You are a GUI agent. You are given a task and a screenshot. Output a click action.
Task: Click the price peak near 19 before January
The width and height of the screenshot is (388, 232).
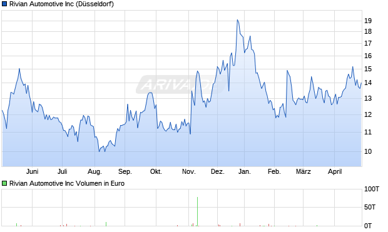tap(238, 20)
